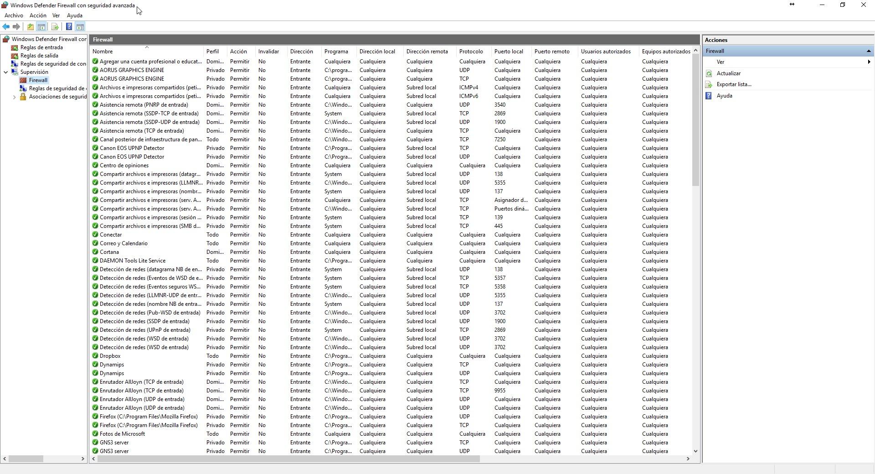Image resolution: width=875 pixels, height=474 pixels.
Task: Click the green check icon of Cortana rule
Action: click(95, 252)
